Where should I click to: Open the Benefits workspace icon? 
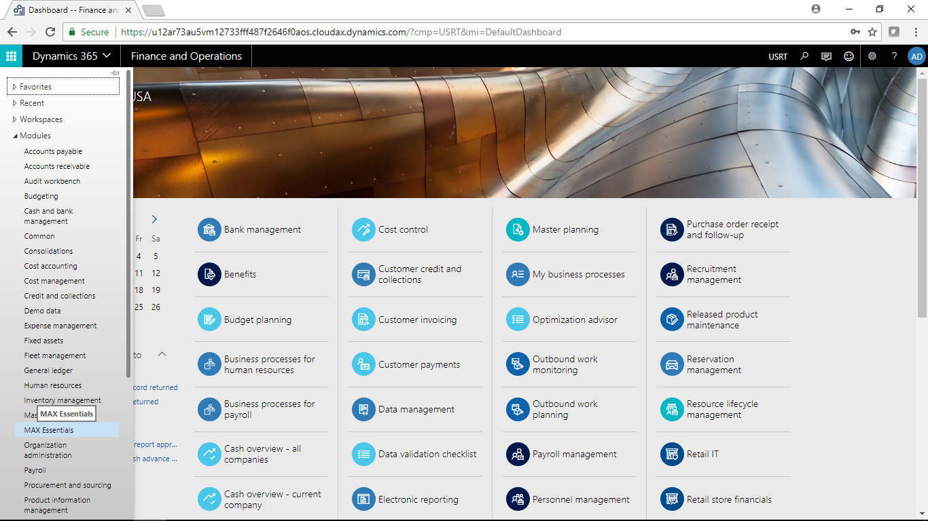click(209, 274)
